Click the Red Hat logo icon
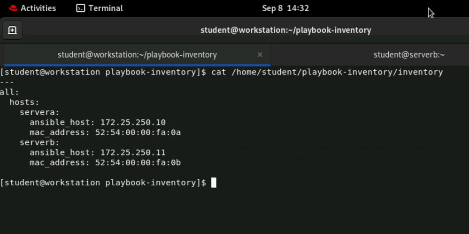The image size is (469, 234). coord(13,8)
